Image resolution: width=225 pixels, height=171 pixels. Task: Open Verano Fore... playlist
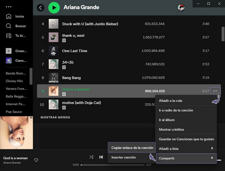[16, 89]
